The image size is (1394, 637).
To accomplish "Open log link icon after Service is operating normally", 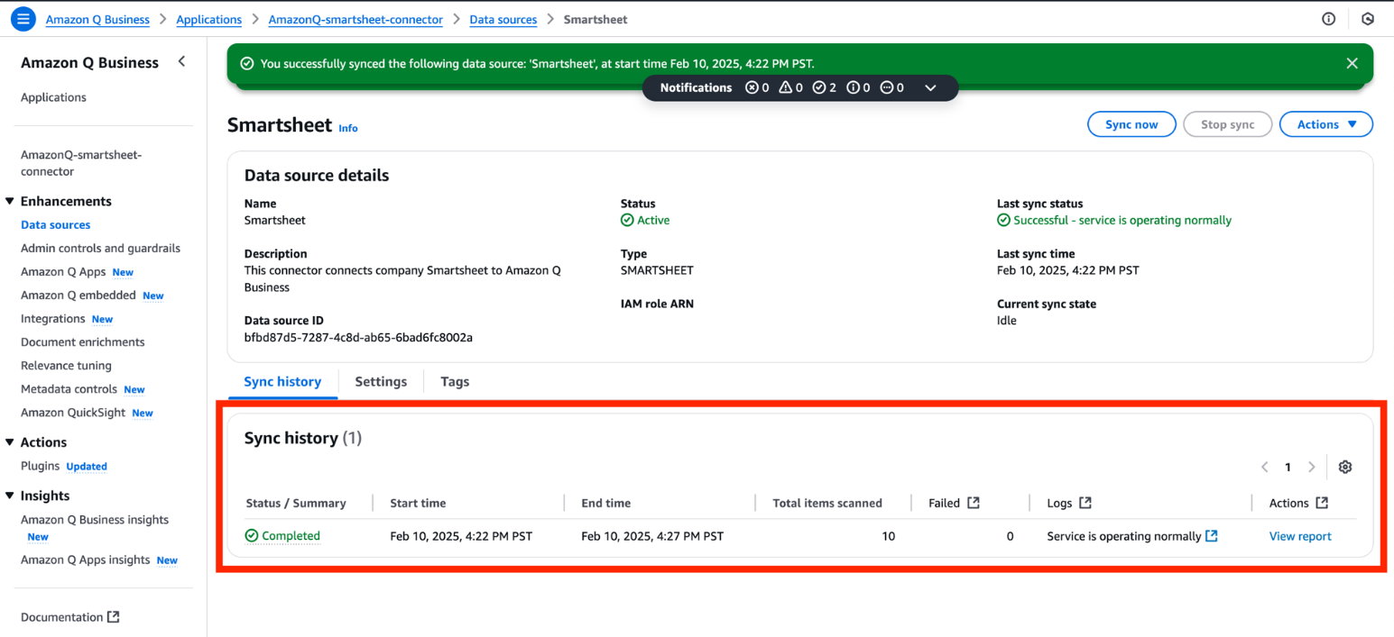I will point(1212,535).
